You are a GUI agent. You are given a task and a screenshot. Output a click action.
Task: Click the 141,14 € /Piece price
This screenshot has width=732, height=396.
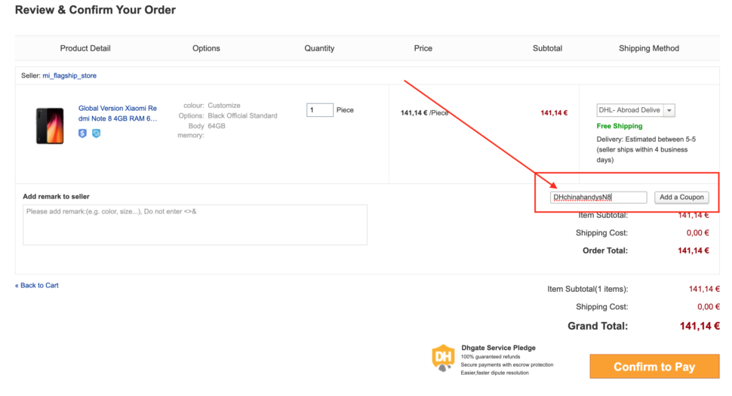pyautogui.click(x=424, y=113)
